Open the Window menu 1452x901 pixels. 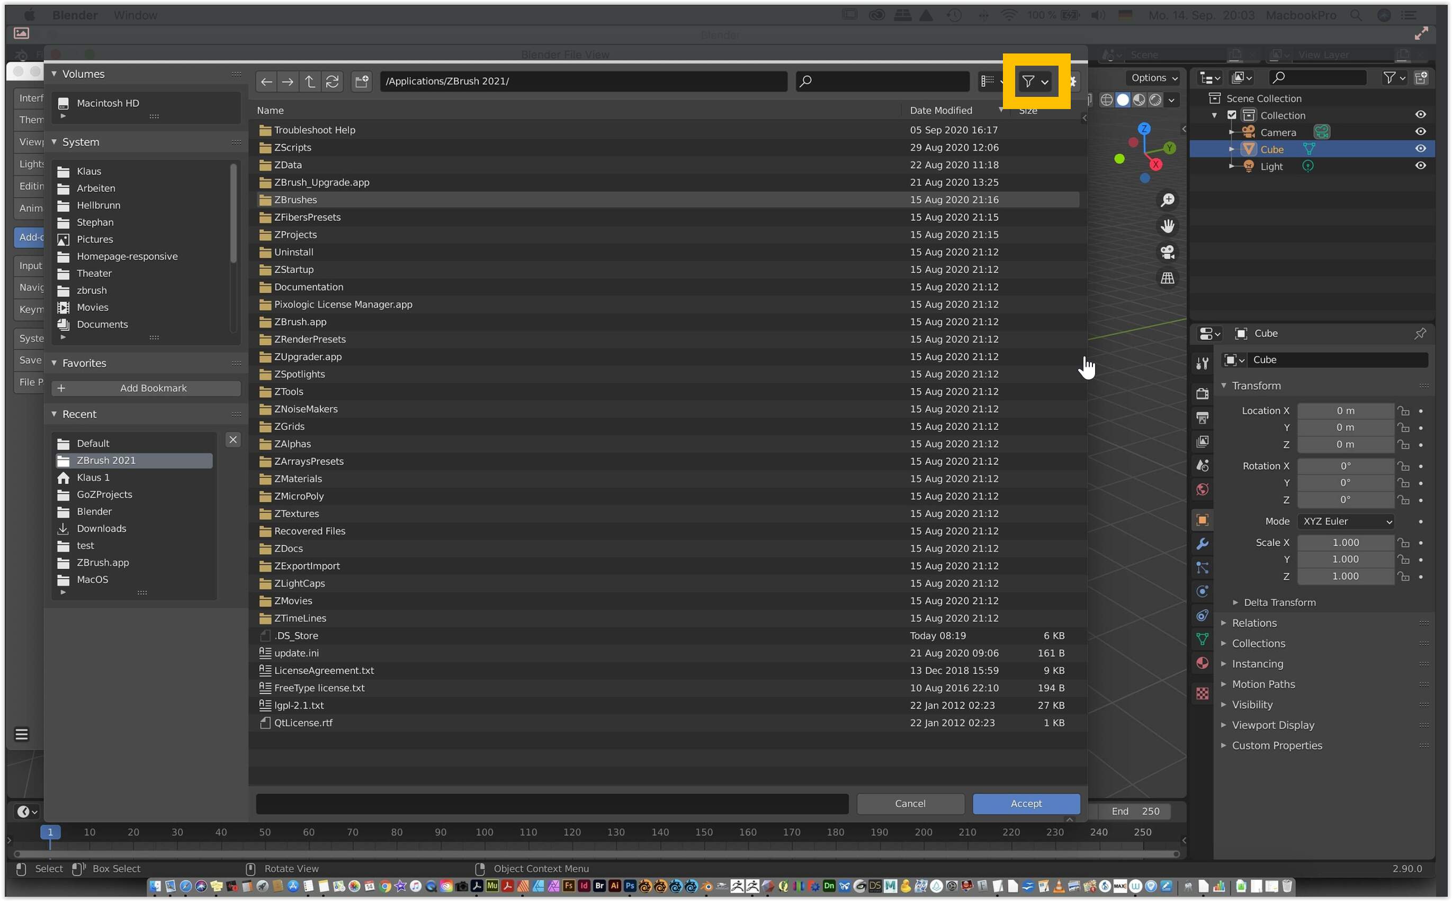pos(136,15)
